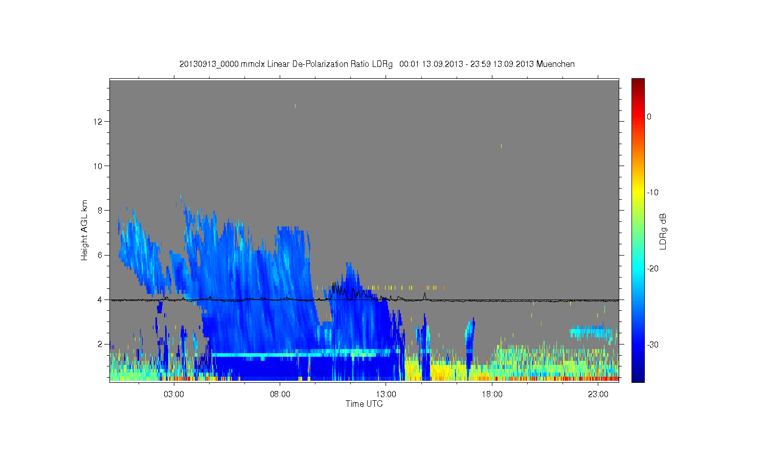Click the Time UTC axis title
The width and height of the screenshot is (767, 460).
(364, 404)
